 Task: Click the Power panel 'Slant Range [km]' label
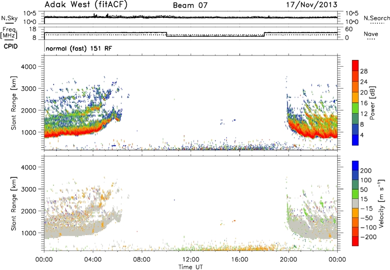pos(14,103)
